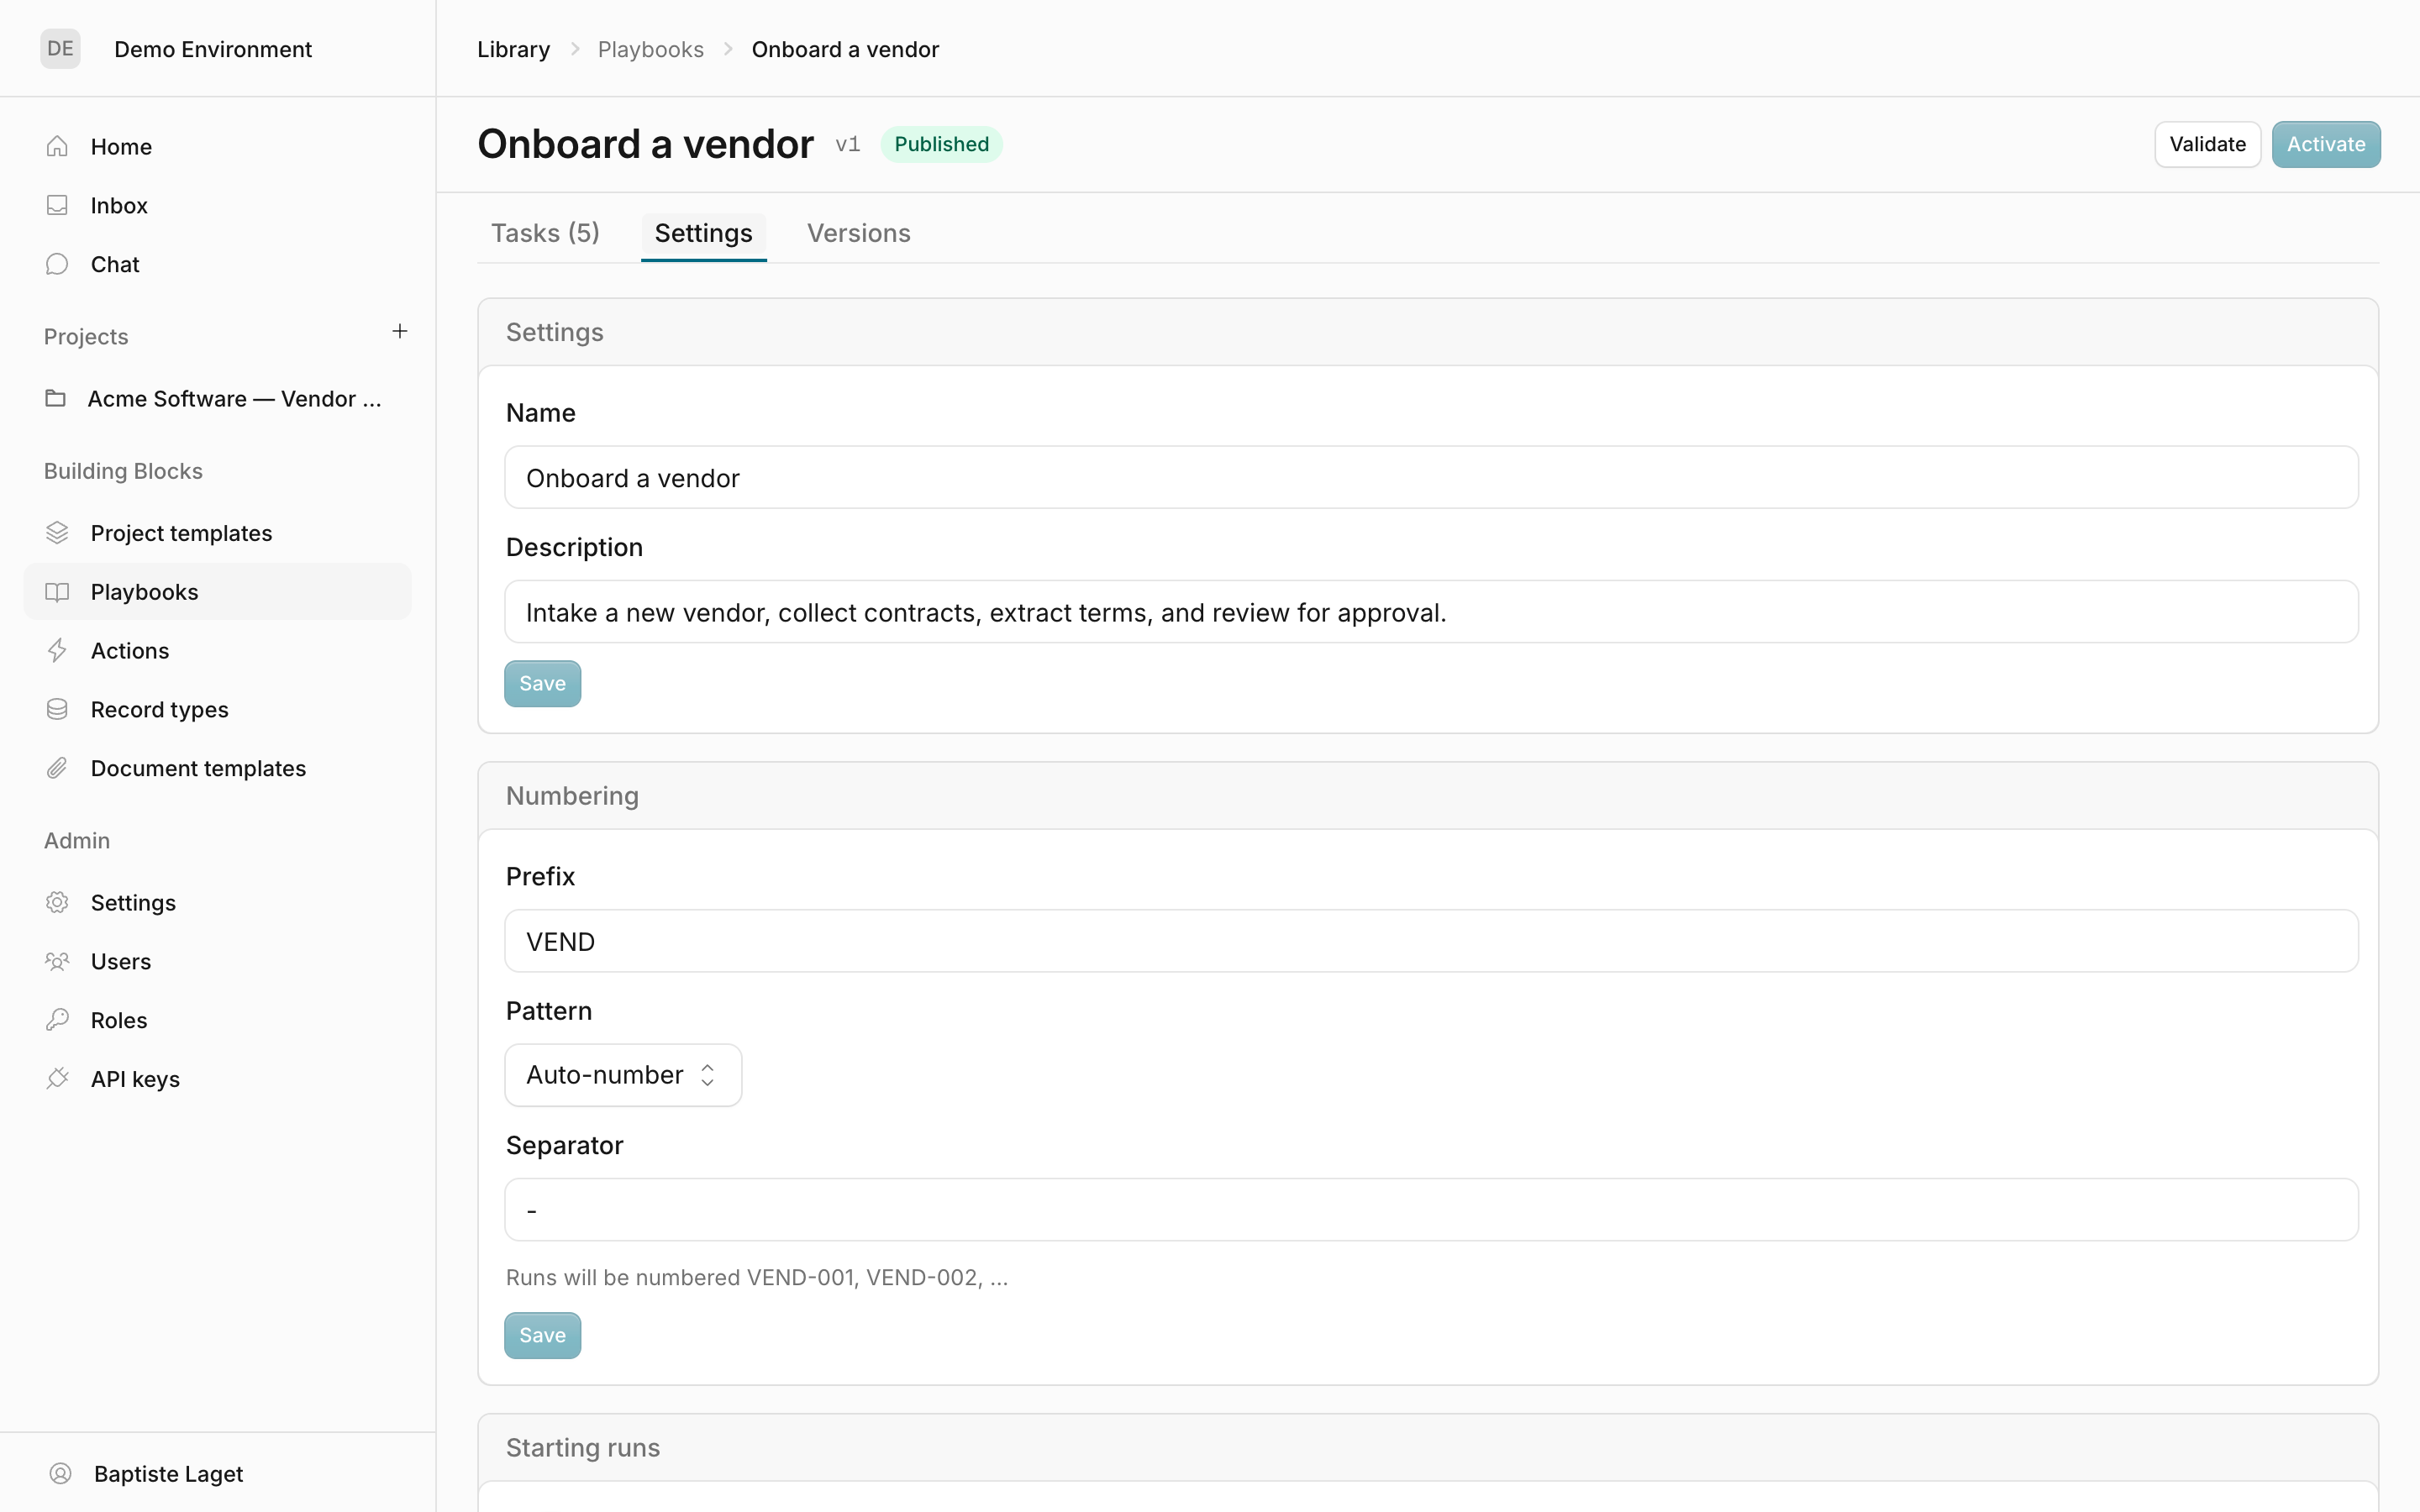Open the Actions page
This screenshot has height=1512, width=2420.
point(217,651)
